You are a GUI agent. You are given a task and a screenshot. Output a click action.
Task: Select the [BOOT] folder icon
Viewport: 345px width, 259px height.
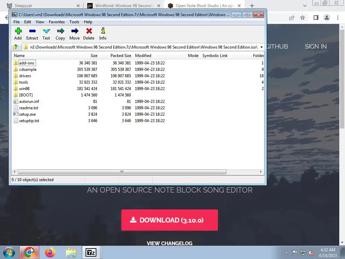tap(15, 95)
